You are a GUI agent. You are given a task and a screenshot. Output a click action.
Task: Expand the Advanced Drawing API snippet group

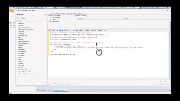[x=17, y=72]
